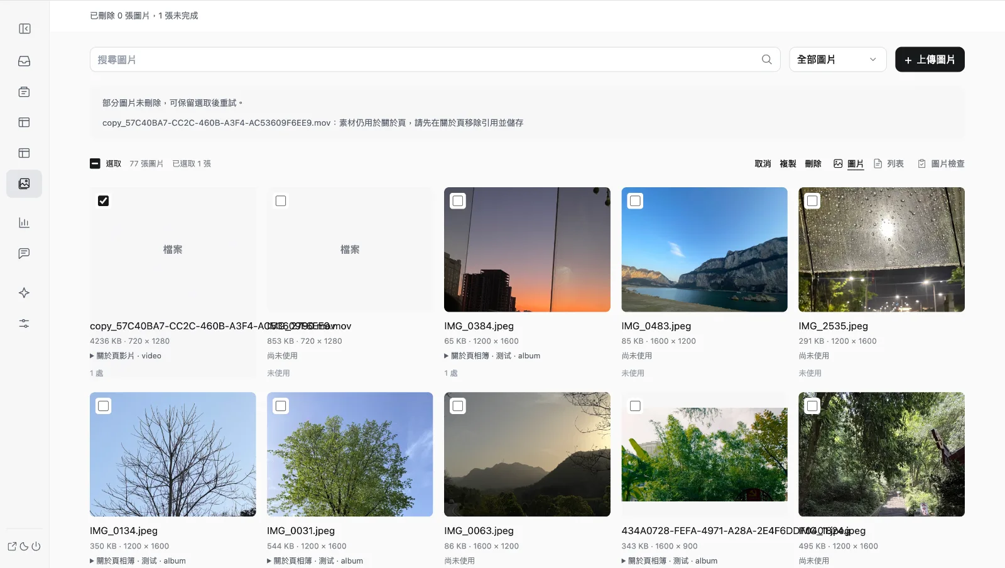Viewport: 1005px width, 568px height.
Task: Open the sparkle AI sidebar icon
Action: click(x=24, y=293)
